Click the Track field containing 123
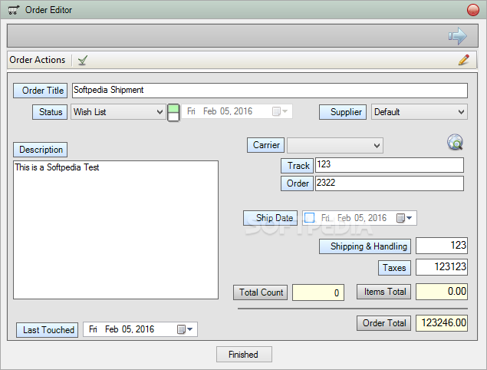Viewport: 487px width, 370px height. [x=390, y=165]
